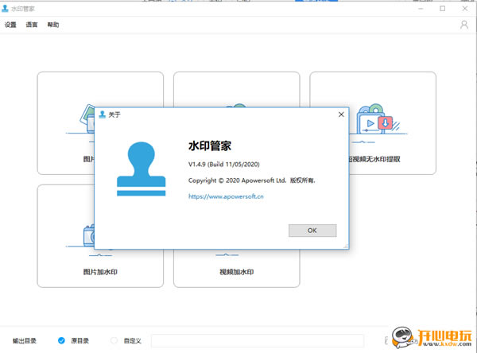Click the user account icon
The width and height of the screenshot is (477, 353).
pos(464,25)
